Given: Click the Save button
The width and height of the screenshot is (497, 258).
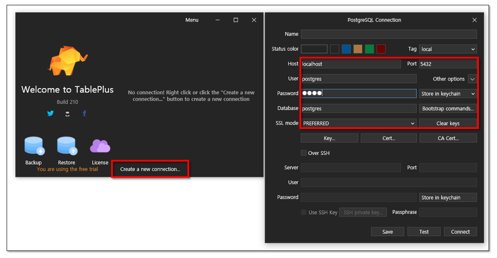Looking at the screenshot, I should (387, 232).
